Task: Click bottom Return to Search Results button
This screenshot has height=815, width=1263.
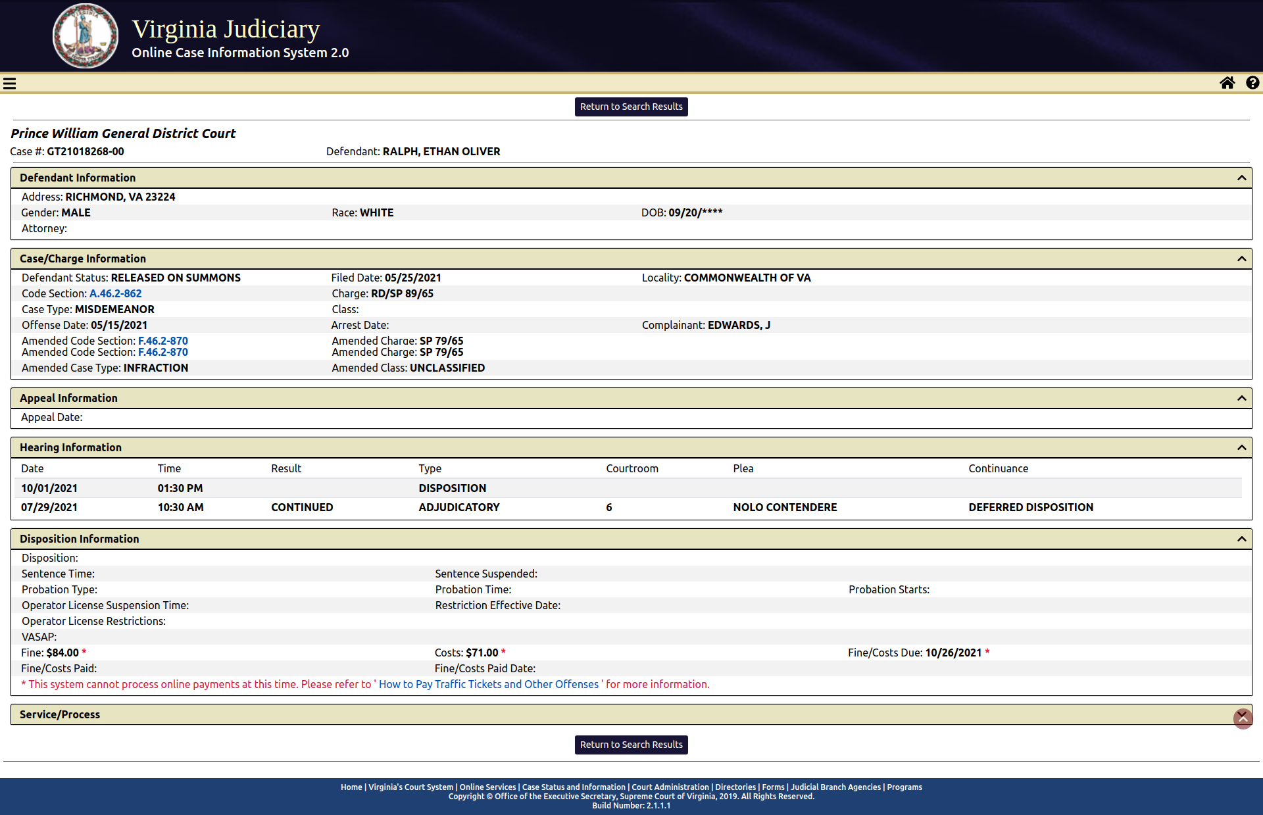Action: [x=631, y=745]
